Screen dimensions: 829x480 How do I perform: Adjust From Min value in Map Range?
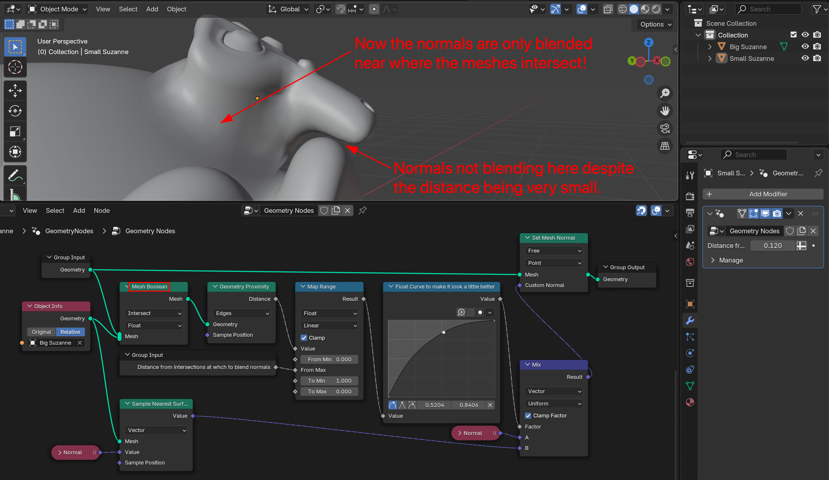[x=329, y=359]
